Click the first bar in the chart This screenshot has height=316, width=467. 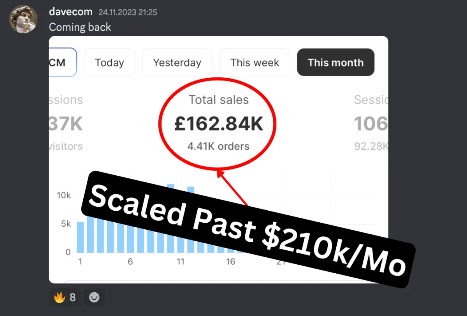[x=80, y=237]
